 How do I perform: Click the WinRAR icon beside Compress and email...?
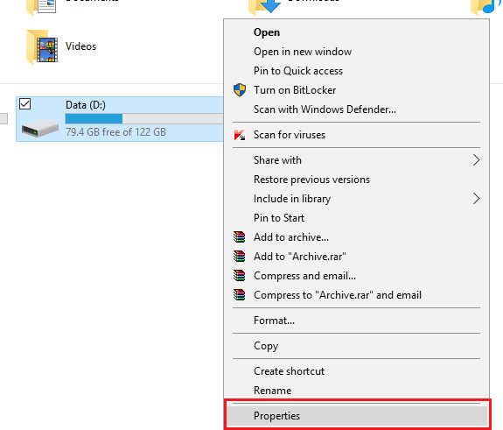[240, 276]
